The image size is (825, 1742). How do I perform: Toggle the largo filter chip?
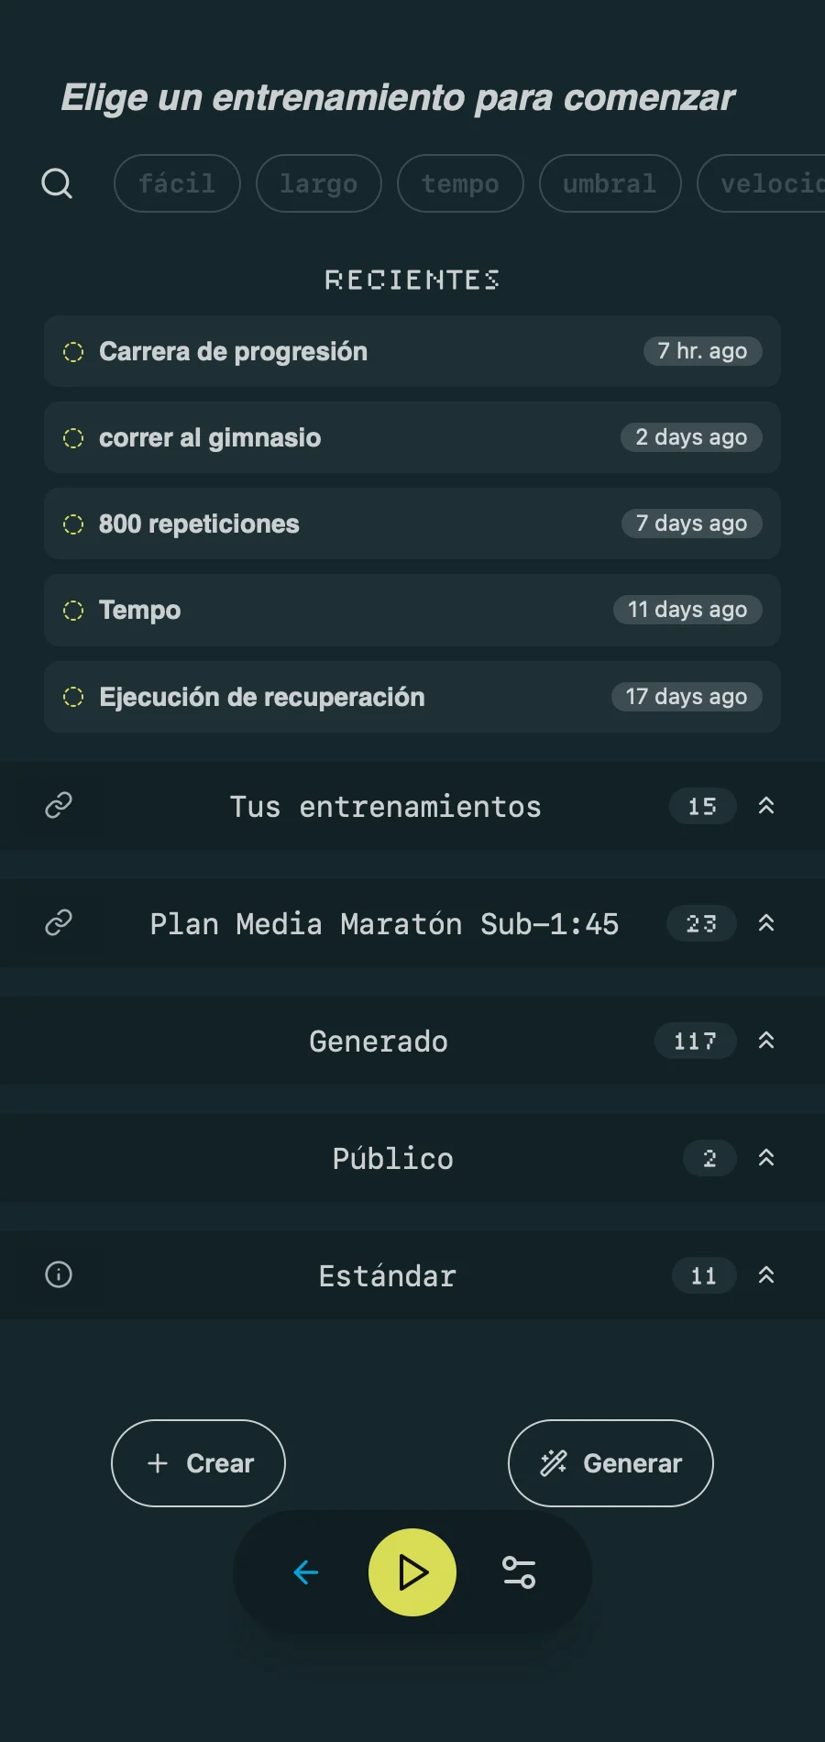pos(318,183)
